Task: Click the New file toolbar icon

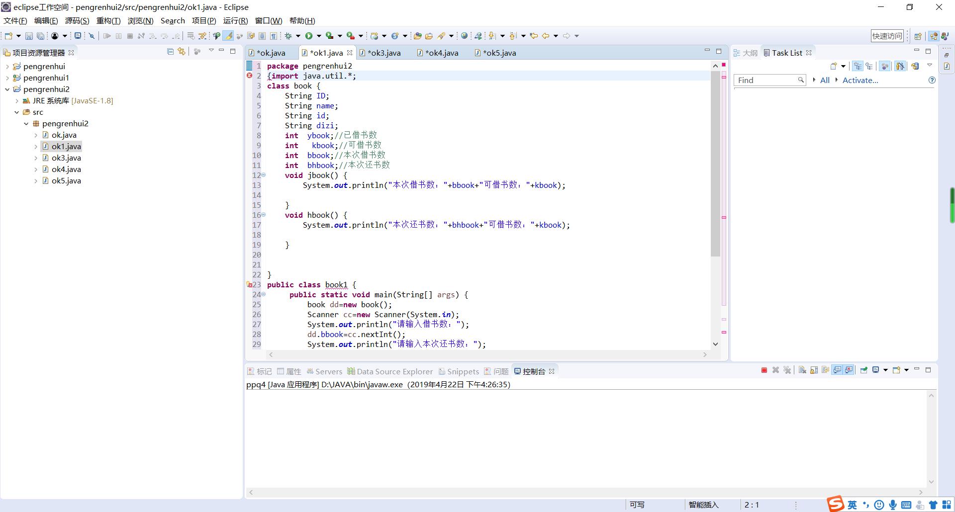Action: coord(8,36)
